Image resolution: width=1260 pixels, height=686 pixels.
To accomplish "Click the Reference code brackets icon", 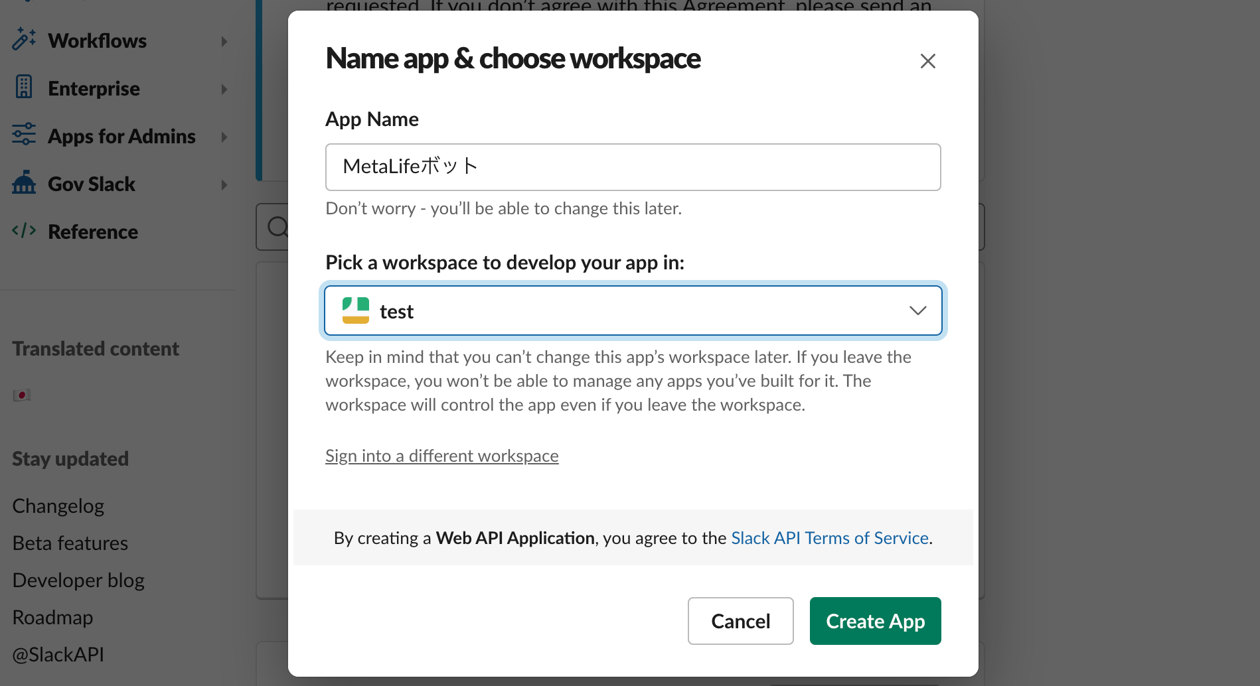I will (24, 231).
